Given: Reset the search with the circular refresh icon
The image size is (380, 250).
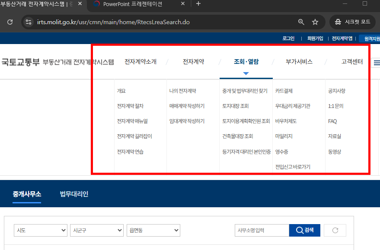Looking at the screenshot, I should [335, 230].
